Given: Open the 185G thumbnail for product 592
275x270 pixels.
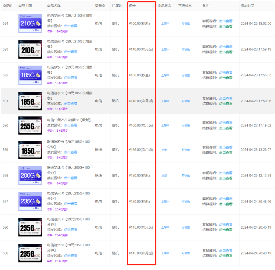Looking at the screenshot, I should [30, 75].
